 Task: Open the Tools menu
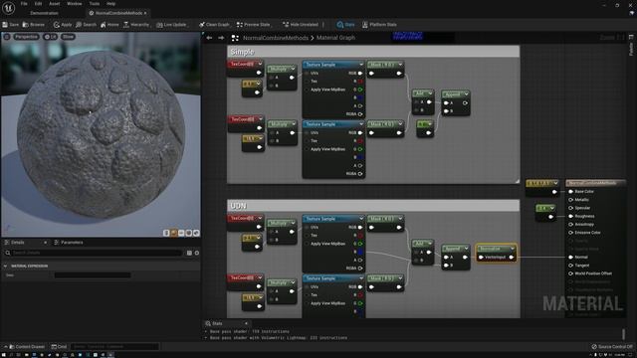point(95,3)
